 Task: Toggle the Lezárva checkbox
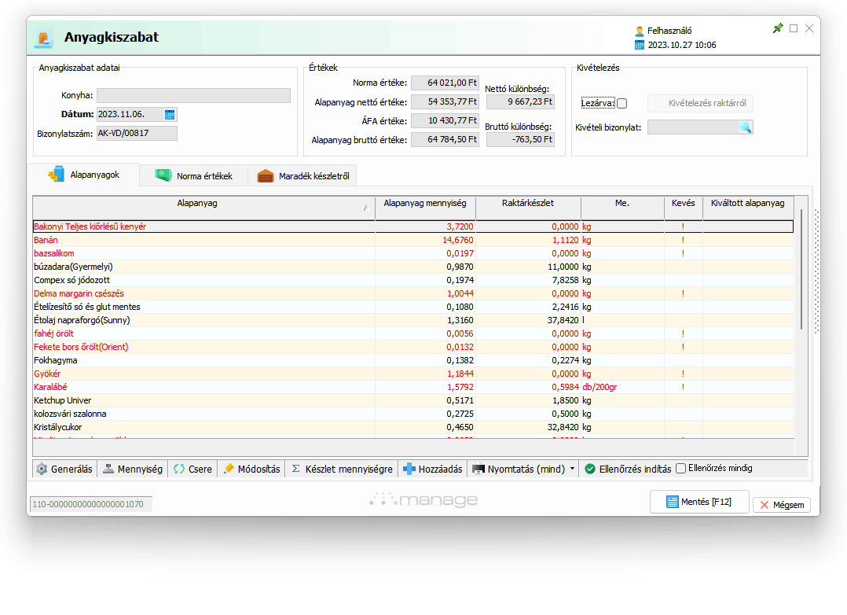621,103
